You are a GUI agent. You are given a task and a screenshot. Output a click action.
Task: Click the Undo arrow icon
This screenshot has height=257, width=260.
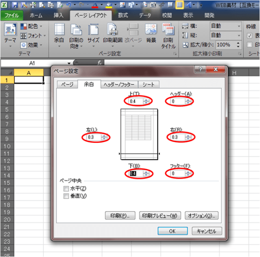69,5
